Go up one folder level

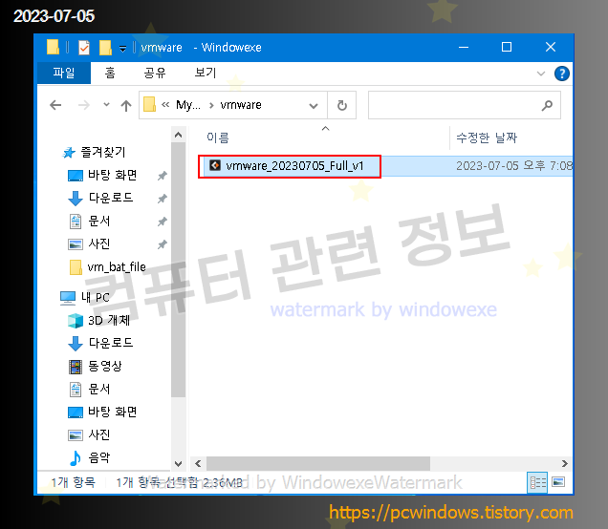coord(126,105)
